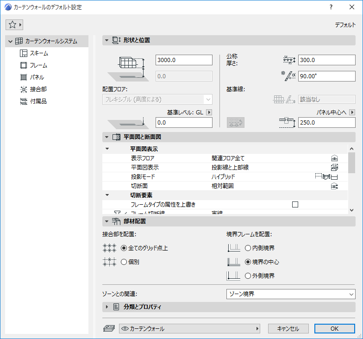Select the 表示フロア row label
Screen dimensions: 363x339
tap(143, 158)
